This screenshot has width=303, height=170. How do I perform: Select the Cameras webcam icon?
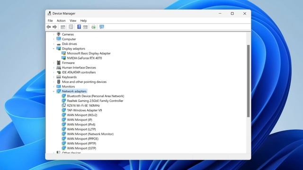59,34
